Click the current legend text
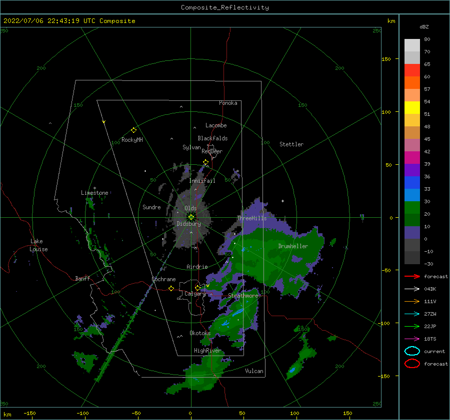 click(x=434, y=351)
